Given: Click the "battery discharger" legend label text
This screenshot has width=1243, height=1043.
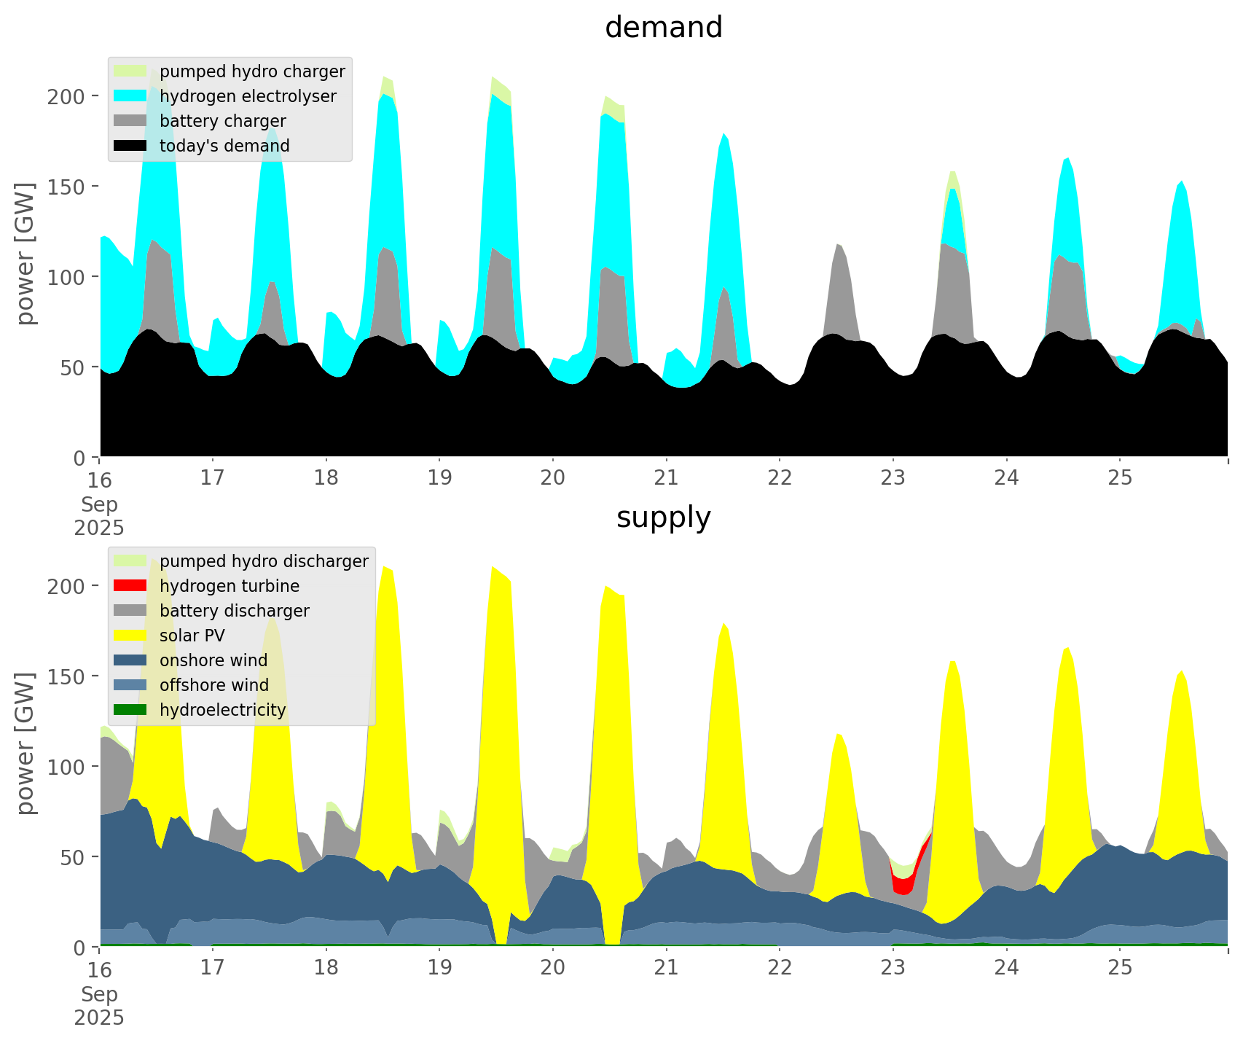Looking at the screenshot, I should pos(234,611).
